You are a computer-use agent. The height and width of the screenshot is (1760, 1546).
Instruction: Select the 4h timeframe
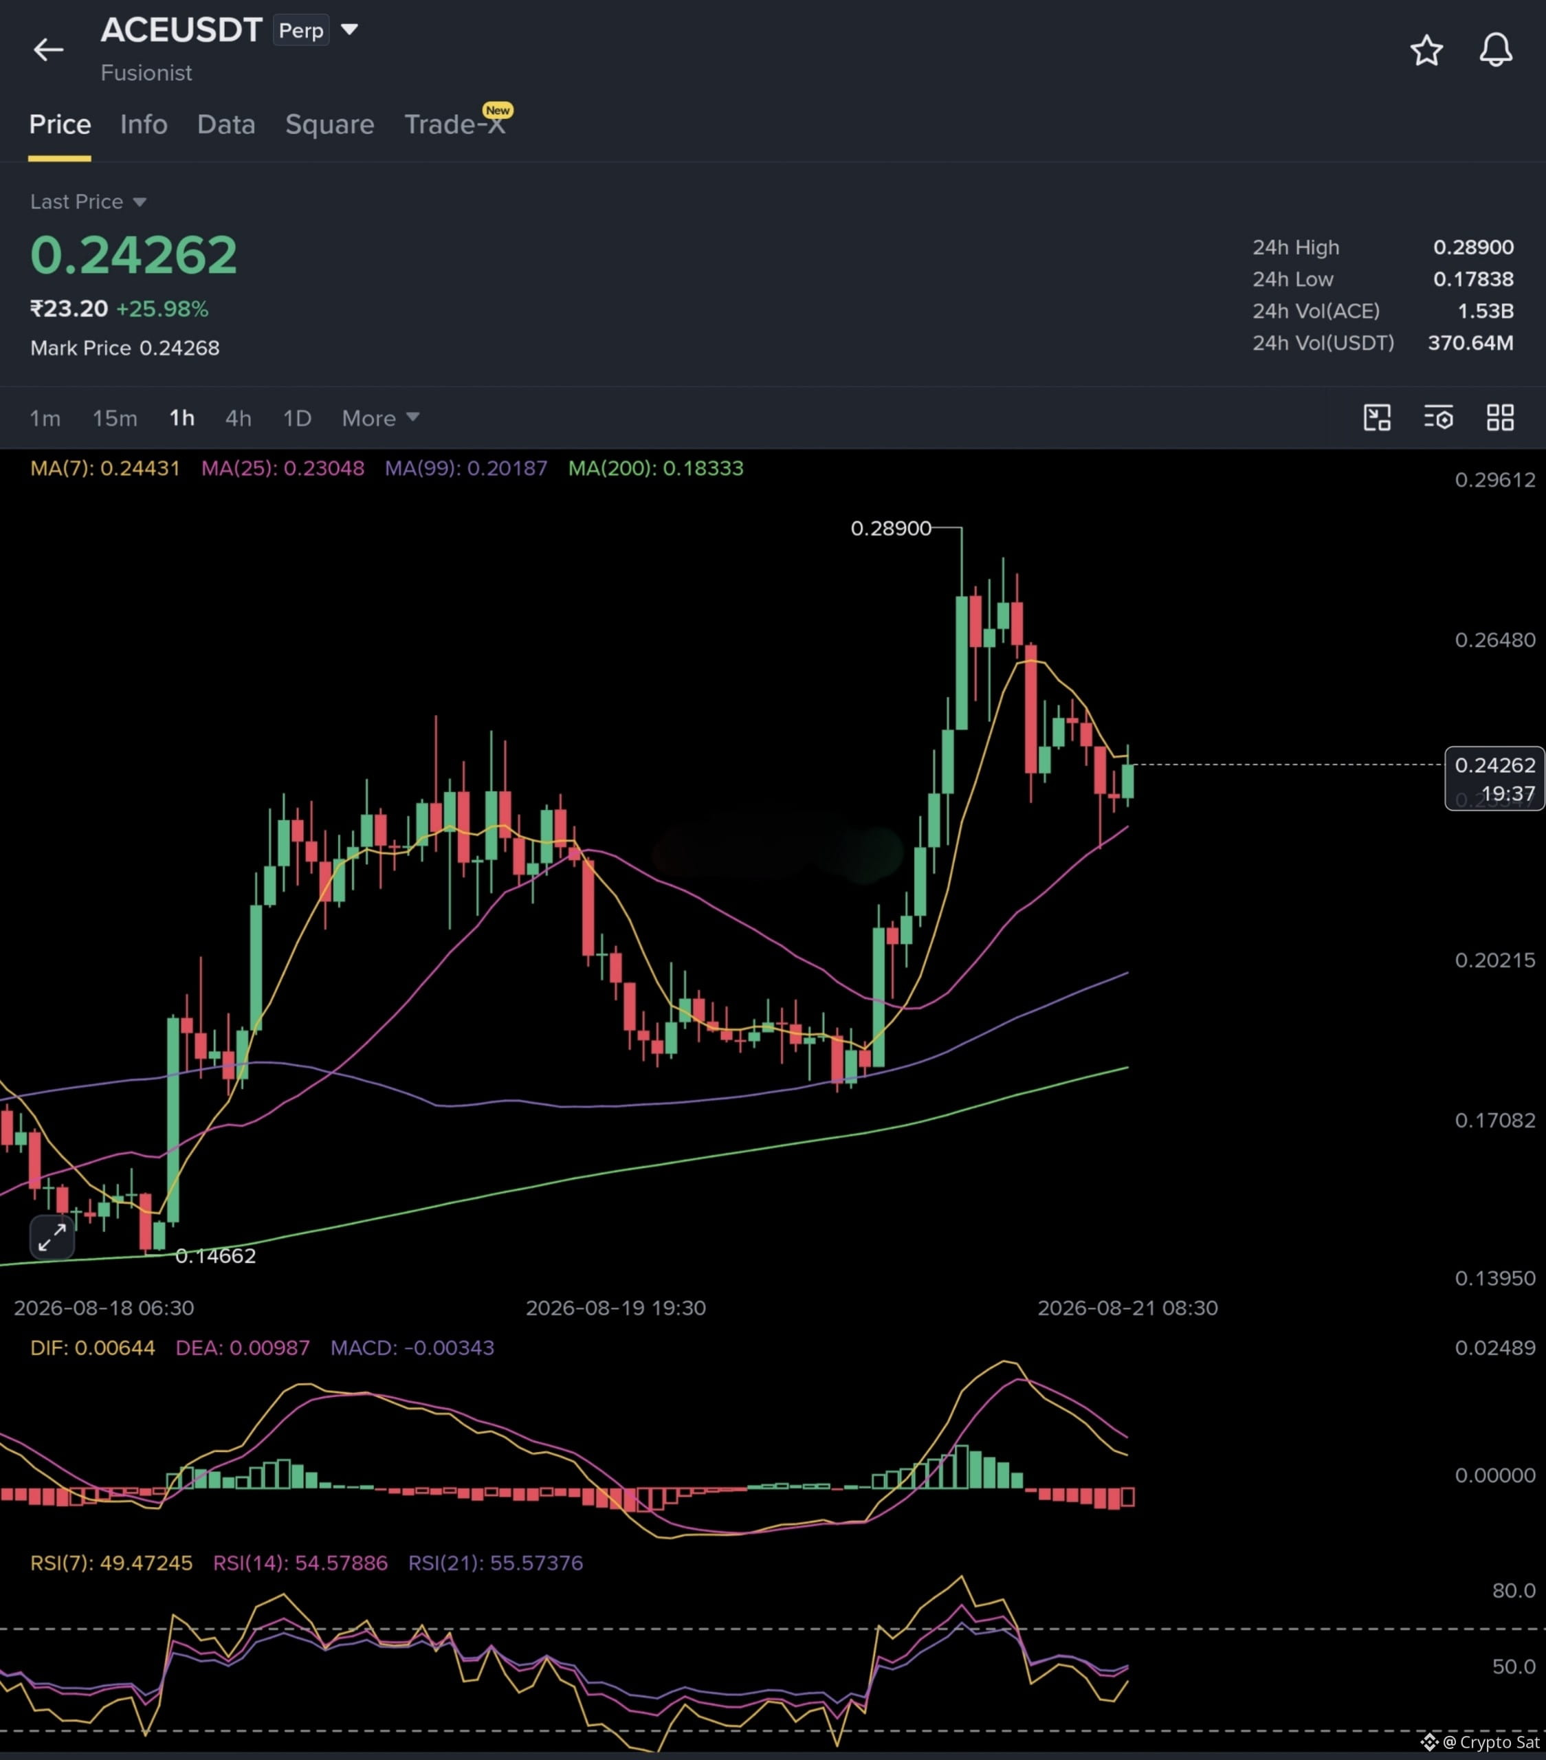pos(239,419)
